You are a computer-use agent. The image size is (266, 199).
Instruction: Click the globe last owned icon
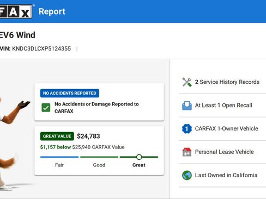click(187, 175)
